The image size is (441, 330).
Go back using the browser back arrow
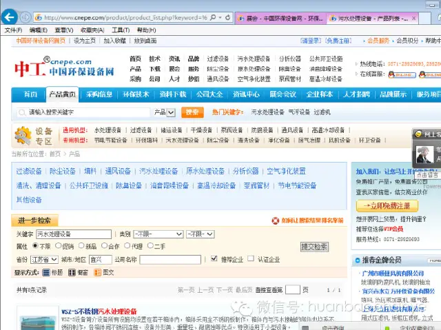[9, 17]
